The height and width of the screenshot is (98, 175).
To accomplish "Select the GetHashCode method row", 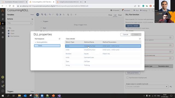I will click(103, 57).
